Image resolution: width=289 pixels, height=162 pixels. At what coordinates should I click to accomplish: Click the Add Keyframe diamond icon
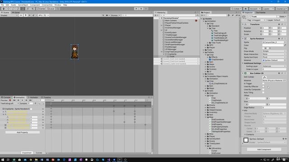(35, 103)
